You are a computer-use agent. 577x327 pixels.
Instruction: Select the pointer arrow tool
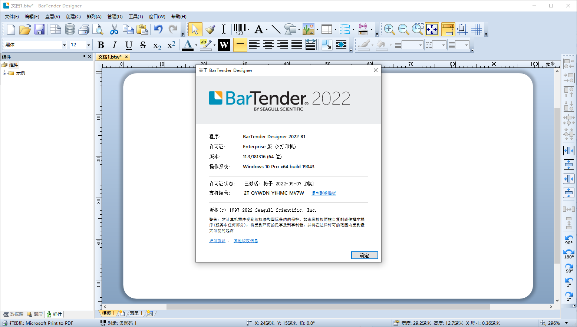195,29
